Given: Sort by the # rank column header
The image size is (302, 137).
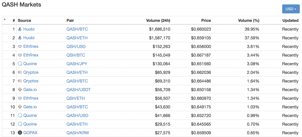Looking at the screenshot, I should [x=14, y=21].
